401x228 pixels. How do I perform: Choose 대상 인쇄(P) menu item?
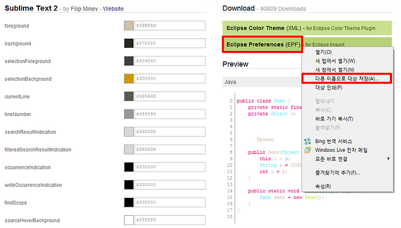329,88
